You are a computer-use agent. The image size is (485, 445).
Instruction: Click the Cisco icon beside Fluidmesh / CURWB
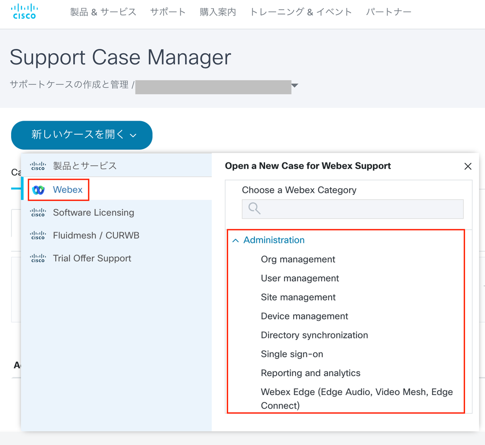tap(38, 235)
